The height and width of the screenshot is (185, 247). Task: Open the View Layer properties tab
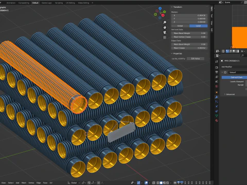click(x=217, y=77)
